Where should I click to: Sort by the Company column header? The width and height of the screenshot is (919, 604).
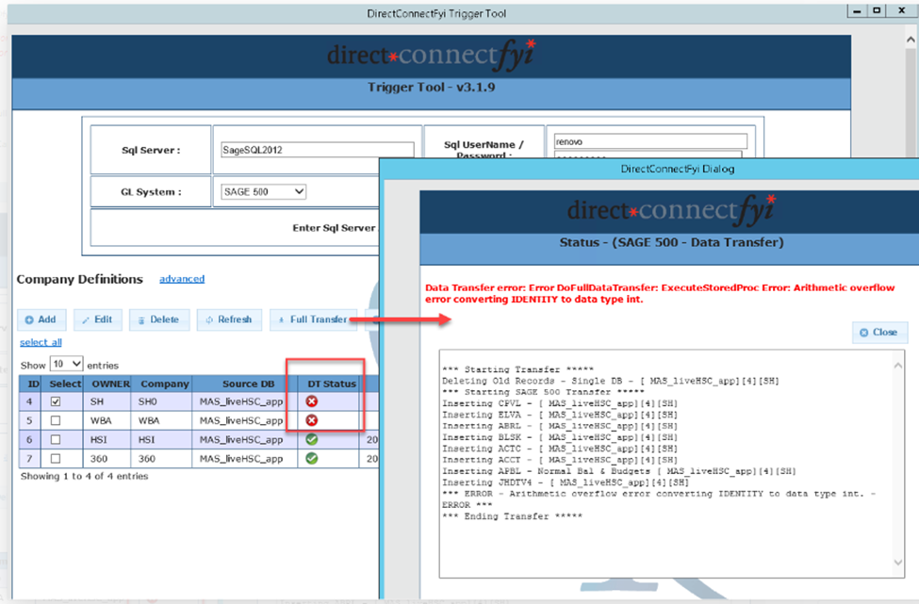(164, 384)
